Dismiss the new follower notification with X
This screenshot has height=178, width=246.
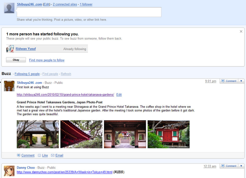(x=241, y=31)
